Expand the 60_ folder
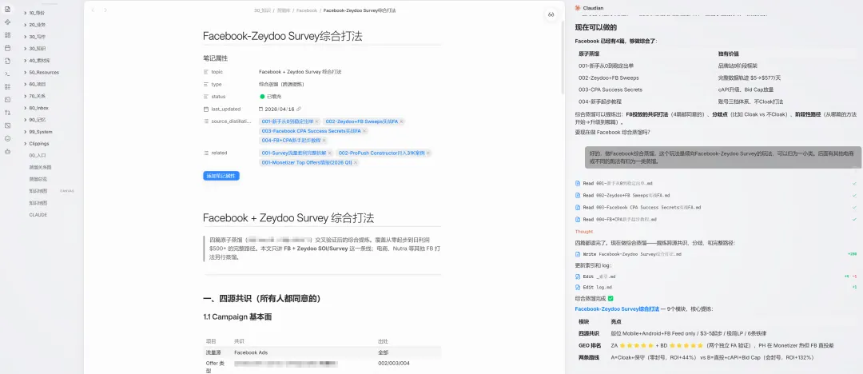Image resolution: width=863 pixels, height=374 pixels. click(26, 84)
